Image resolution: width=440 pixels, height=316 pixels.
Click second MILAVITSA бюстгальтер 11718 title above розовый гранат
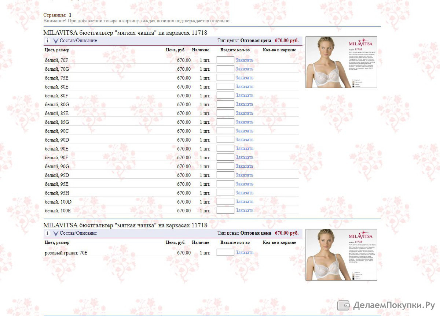125,225
